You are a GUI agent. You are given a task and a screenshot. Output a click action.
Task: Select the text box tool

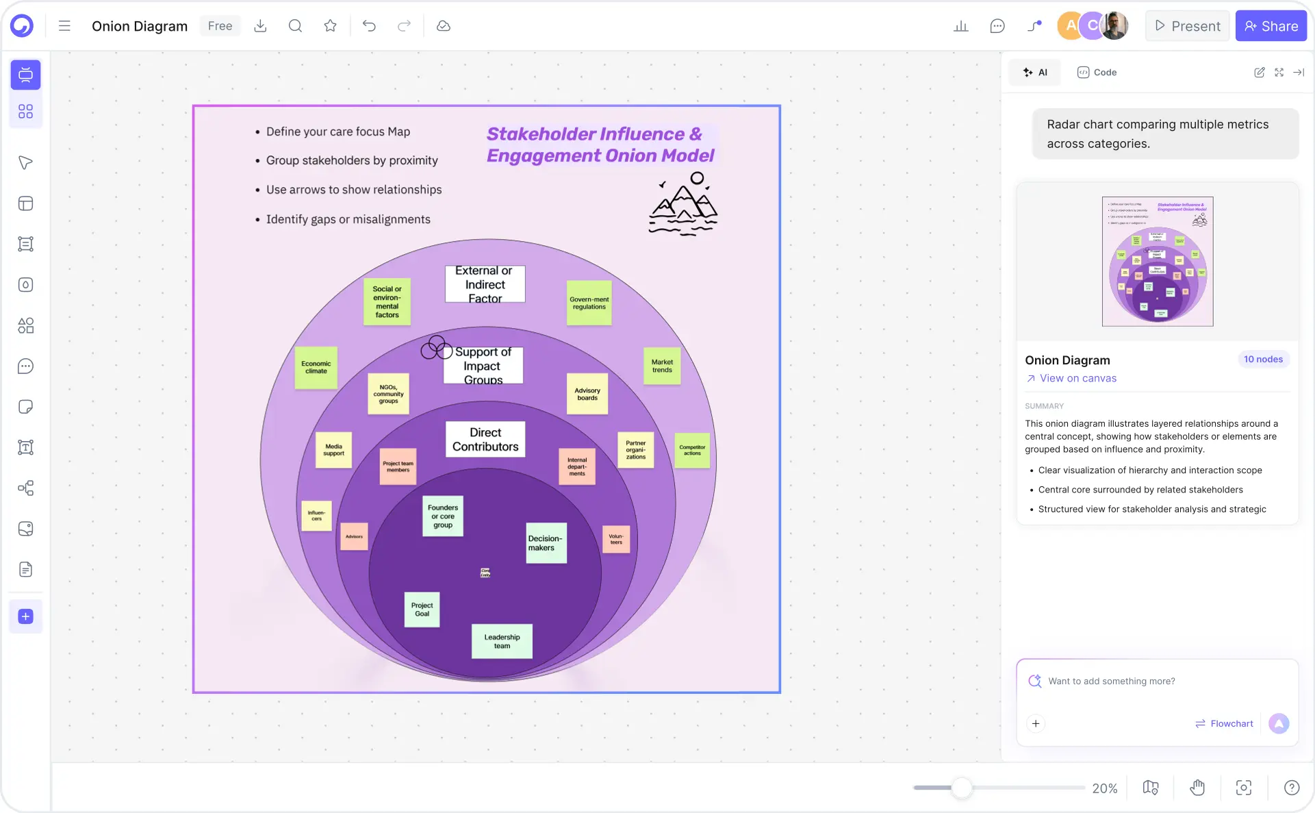click(x=25, y=447)
